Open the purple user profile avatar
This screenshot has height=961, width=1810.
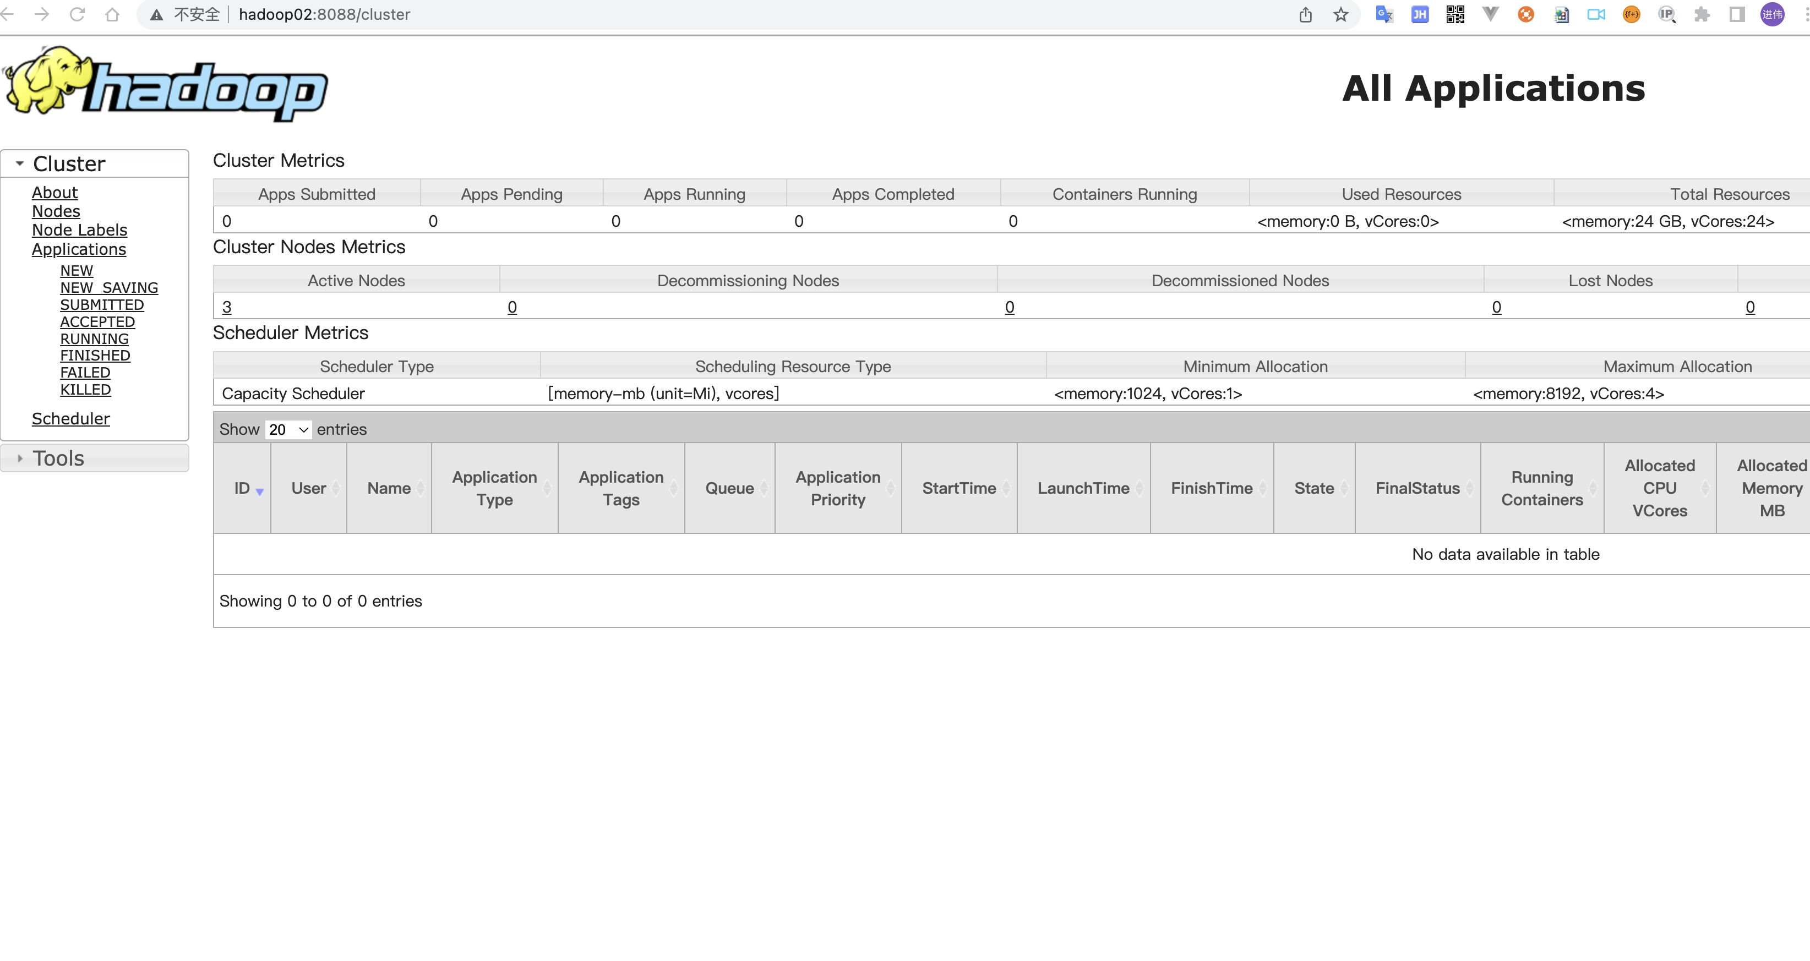(x=1772, y=15)
